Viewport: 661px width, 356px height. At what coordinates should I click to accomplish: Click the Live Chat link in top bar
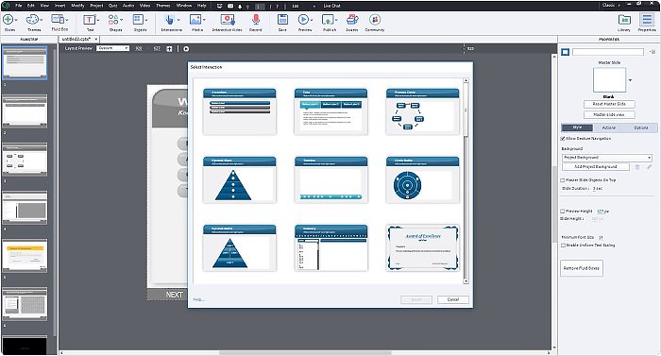(331, 6)
